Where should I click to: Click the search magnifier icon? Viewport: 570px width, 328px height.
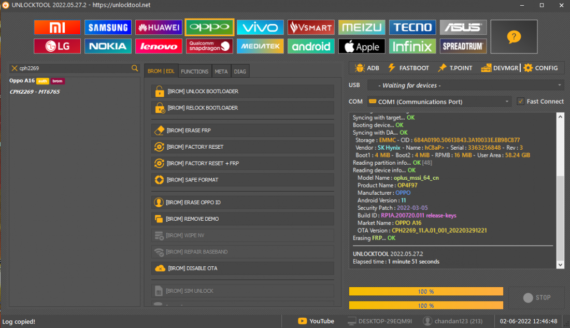(135, 68)
